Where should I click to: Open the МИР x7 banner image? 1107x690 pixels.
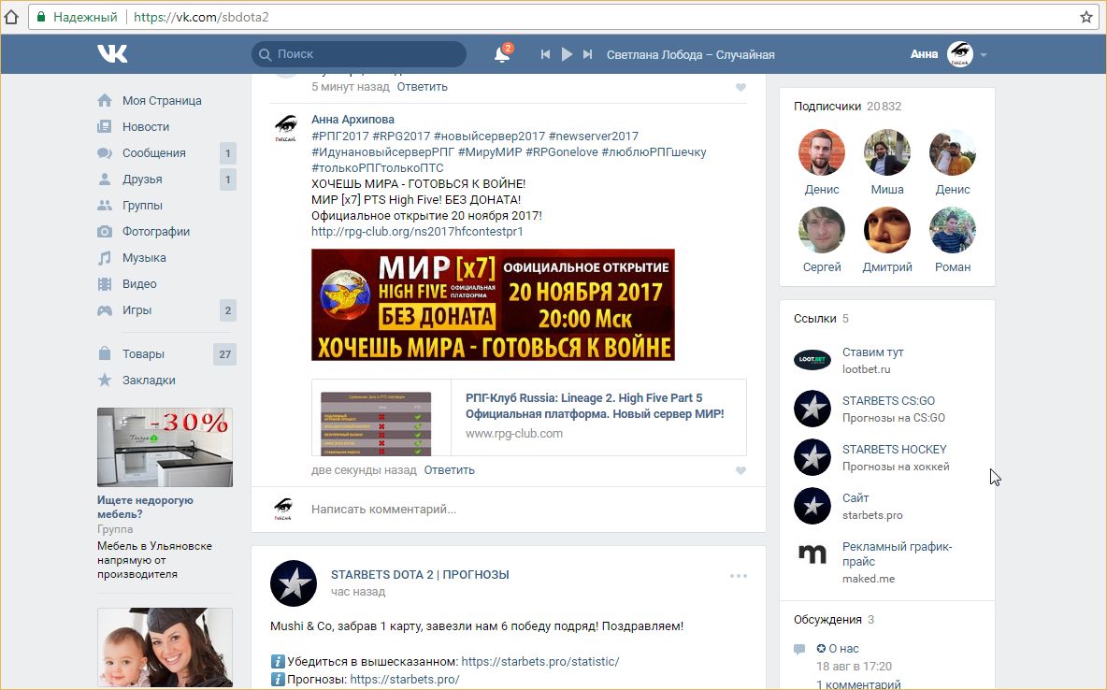(493, 305)
